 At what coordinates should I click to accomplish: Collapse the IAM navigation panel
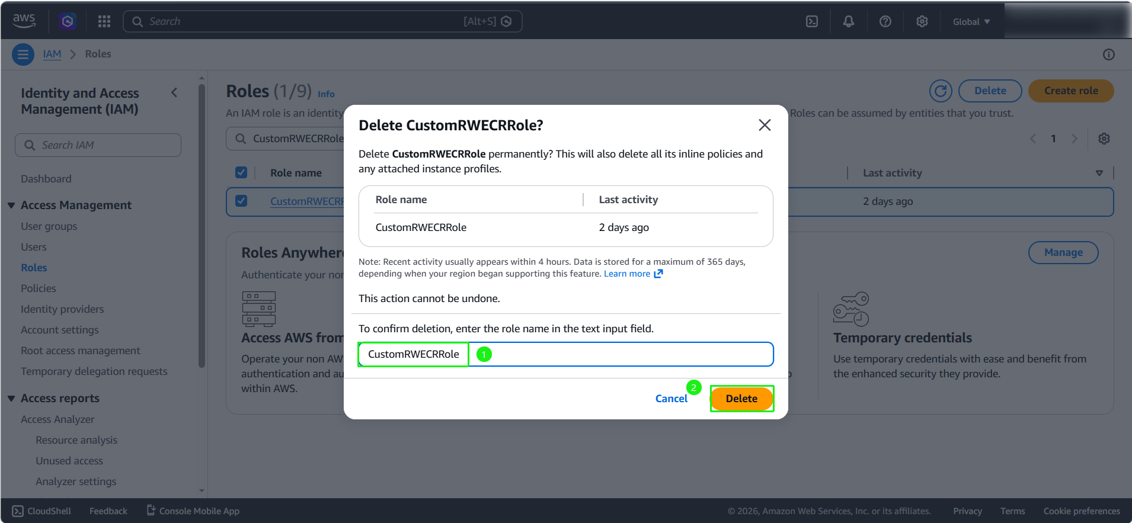click(x=174, y=92)
